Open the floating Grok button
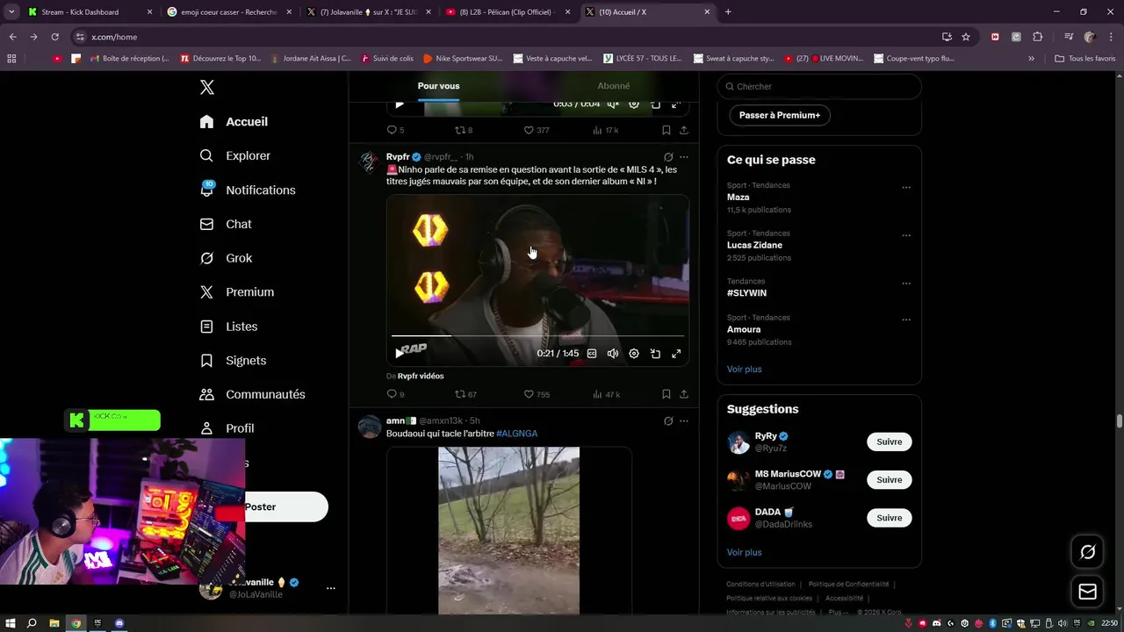Image resolution: width=1124 pixels, height=632 pixels. click(1087, 552)
